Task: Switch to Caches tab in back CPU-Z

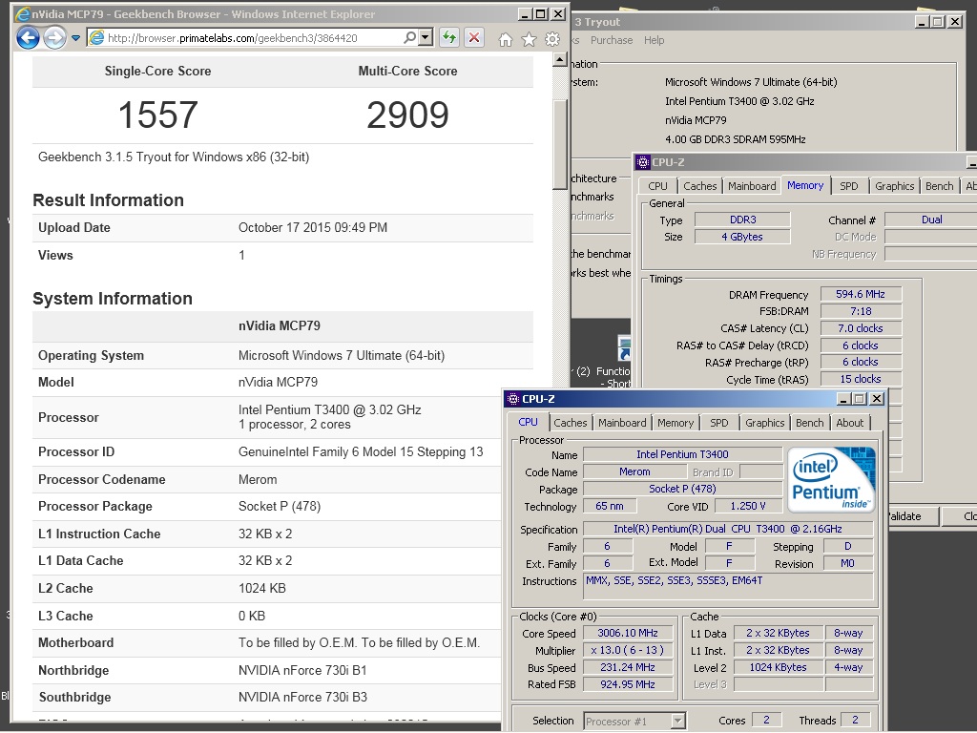Action: point(699,186)
